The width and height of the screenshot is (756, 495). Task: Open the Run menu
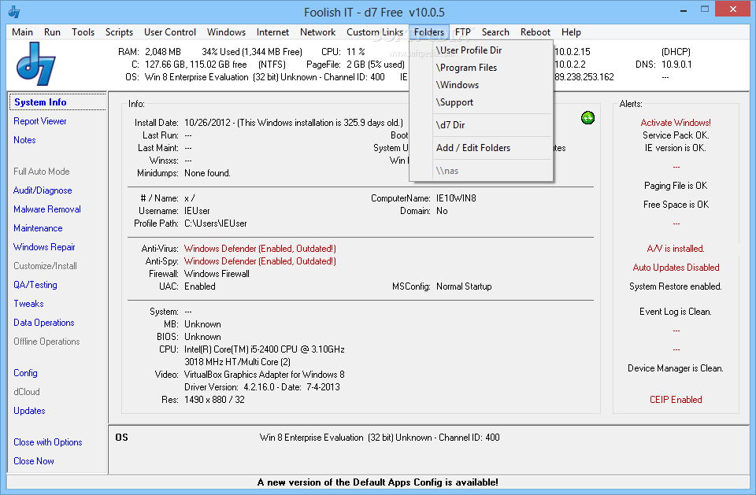(52, 32)
